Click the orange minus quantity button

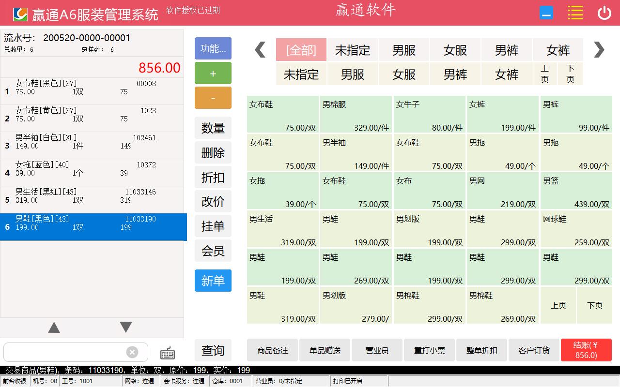pos(213,98)
